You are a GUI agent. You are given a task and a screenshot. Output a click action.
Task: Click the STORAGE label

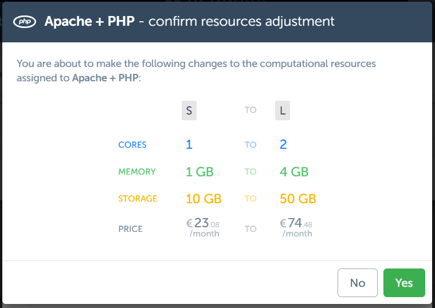[x=138, y=199]
